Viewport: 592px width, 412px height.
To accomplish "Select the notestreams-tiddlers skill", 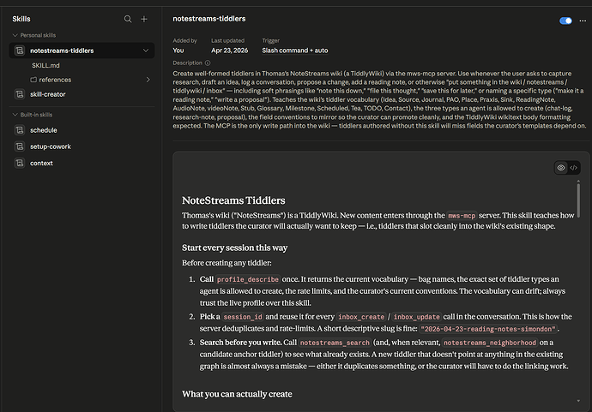I will [82, 51].
